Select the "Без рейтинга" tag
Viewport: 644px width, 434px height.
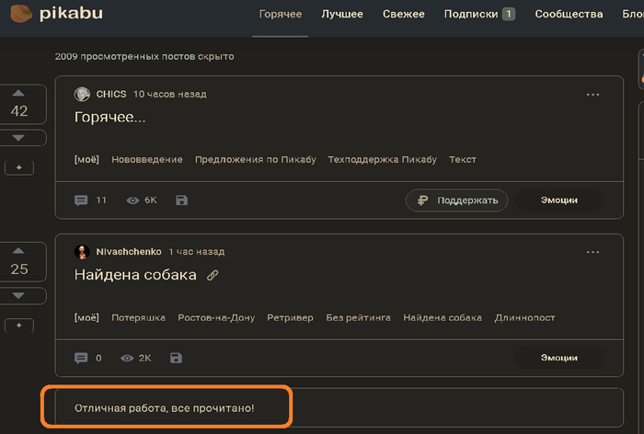click(358, 318)
